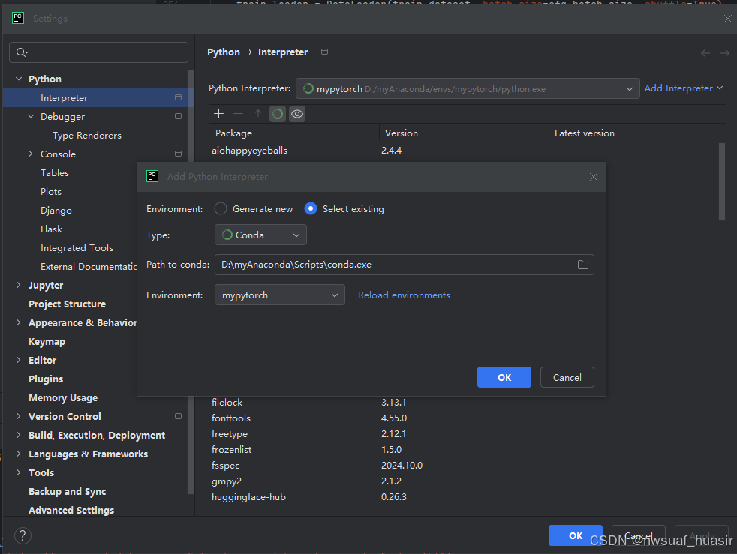Viewport: 737px width, 554px height.
Task: Expand the Tools settings node
Action: (19, 472)
